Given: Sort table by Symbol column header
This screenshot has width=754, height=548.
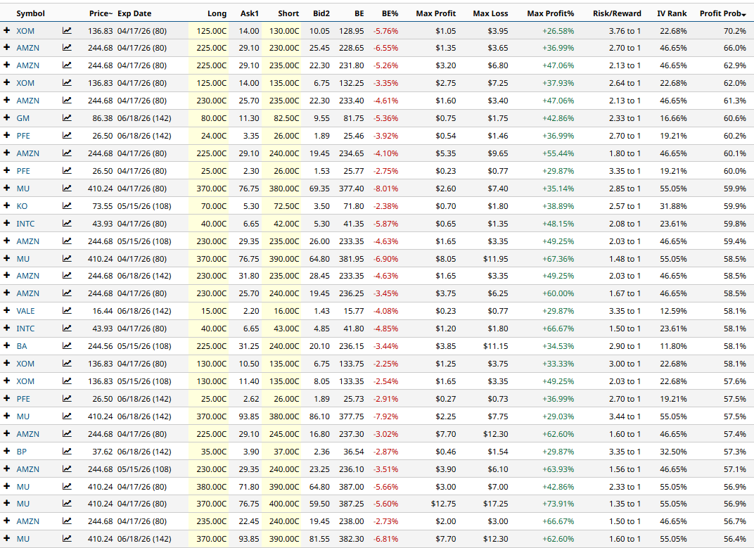Looking at the screenshot, I should [31, 13].
